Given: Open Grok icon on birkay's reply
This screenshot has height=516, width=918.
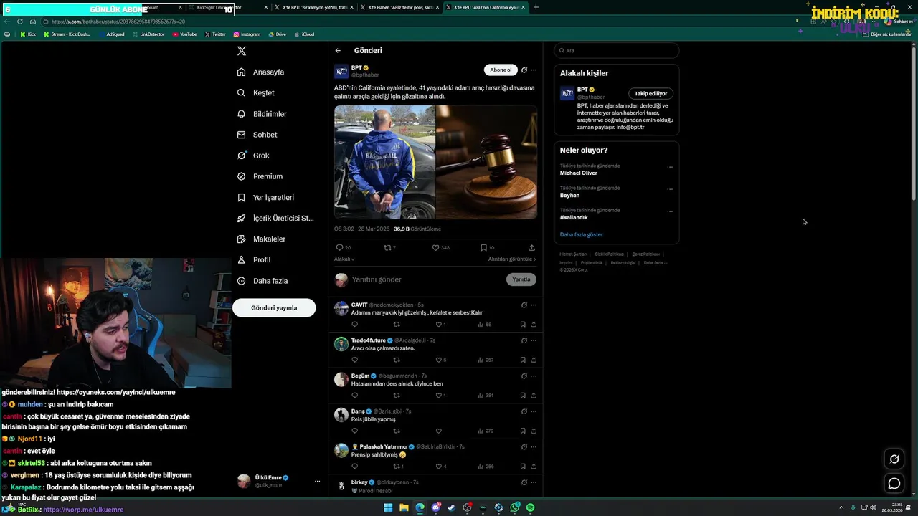Looking at the screenshot, I should (524, 482).
